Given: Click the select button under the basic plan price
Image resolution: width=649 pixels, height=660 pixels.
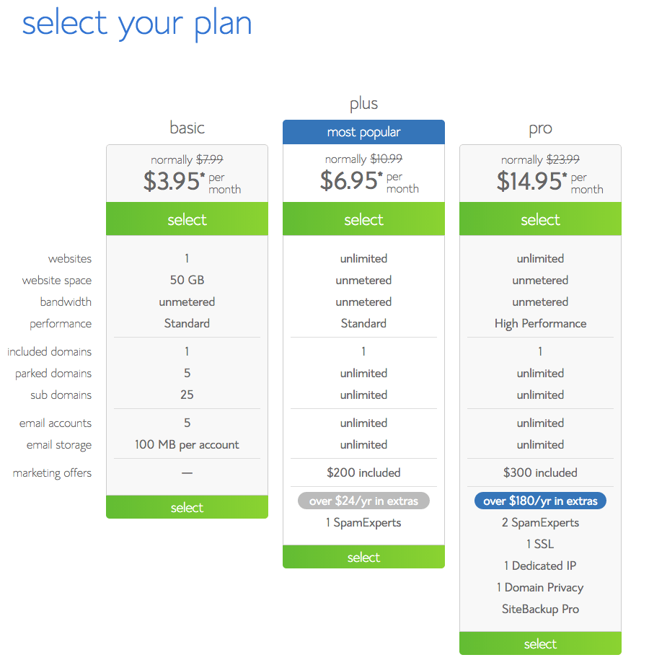Looking at the screenshot, I should pyautogui.click(x=187, y=219).
